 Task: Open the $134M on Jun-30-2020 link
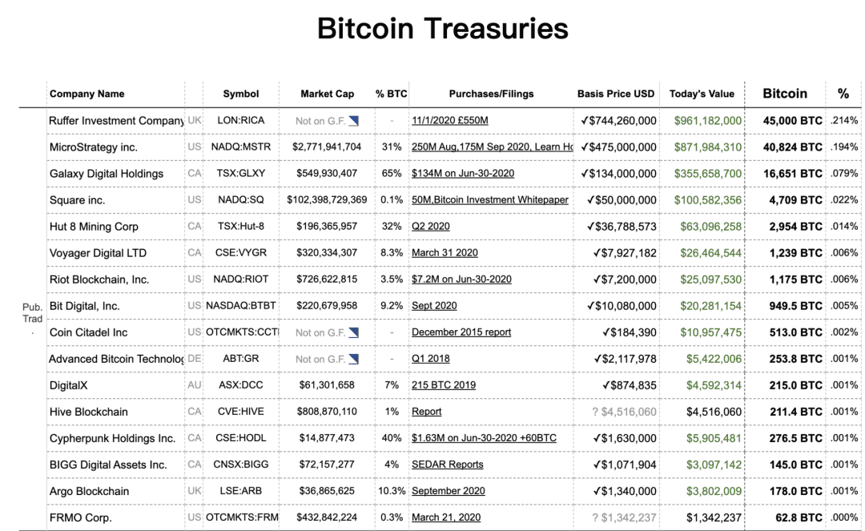pos(463,173)
